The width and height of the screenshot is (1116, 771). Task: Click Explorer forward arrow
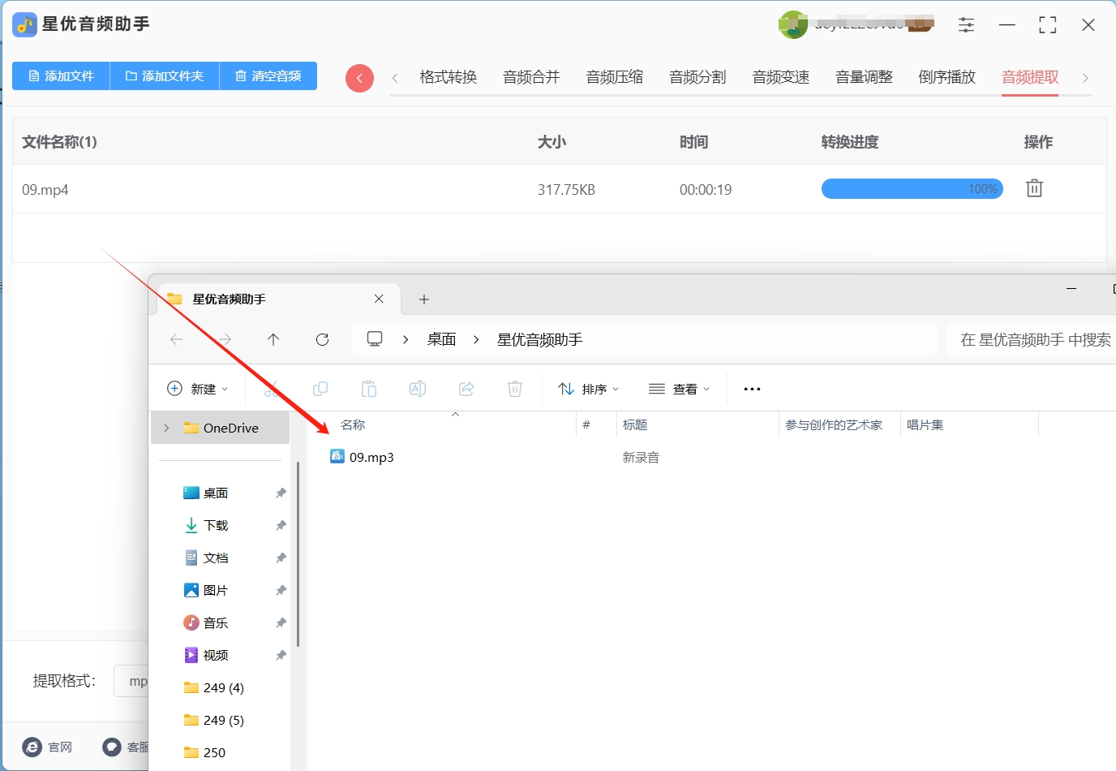pyautogui.click(x=225, y=339)
